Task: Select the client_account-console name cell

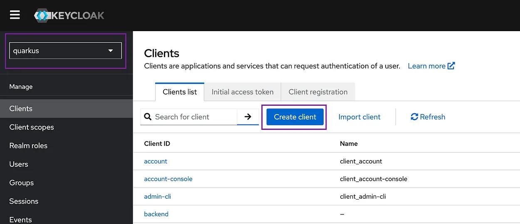Action: tap(374, 179)
